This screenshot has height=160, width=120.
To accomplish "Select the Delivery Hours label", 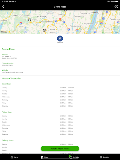I will tap(8, 140).
